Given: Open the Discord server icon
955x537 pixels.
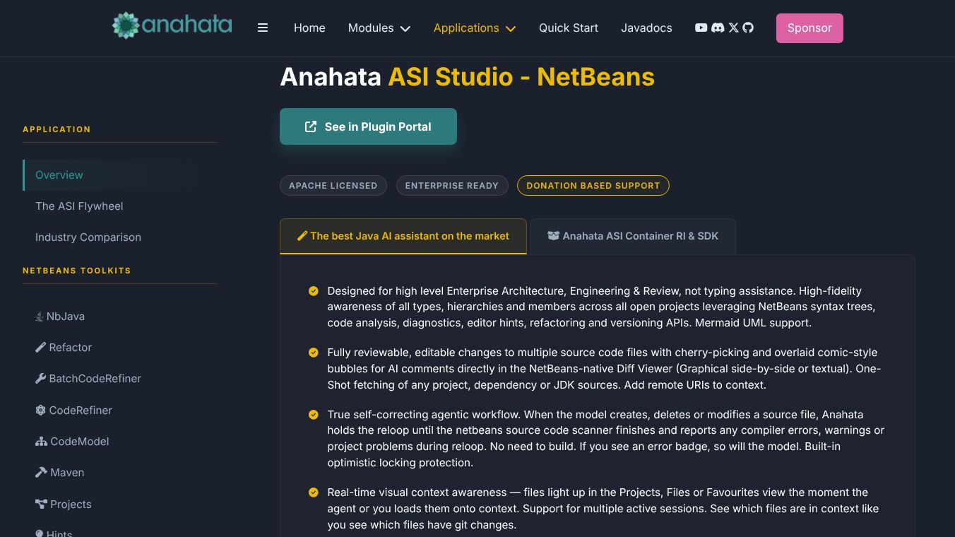Looking at the screenshot, I should pyautogui.click(x=718, y=28).
